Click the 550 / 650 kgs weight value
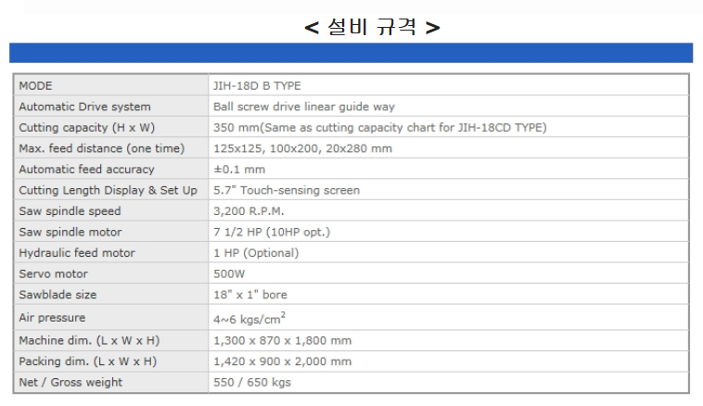Viewport: 703px width, 406px height. [x=252, y=382]
